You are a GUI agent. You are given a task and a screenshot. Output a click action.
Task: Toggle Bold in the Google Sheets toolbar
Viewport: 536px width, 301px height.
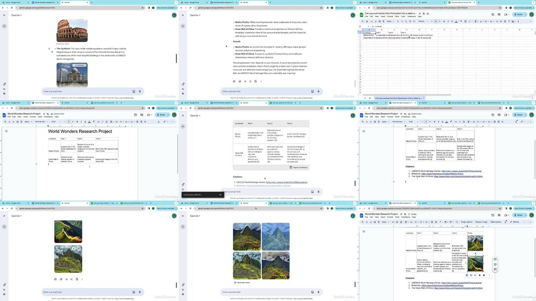(444, 21)
